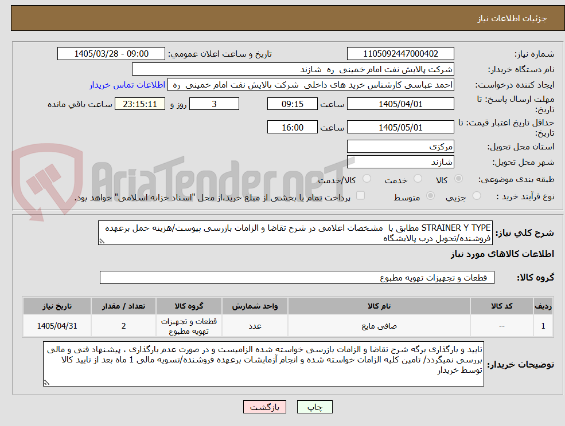
Task: Click the resize handle of the description box
Action: (x=102, y=242)
